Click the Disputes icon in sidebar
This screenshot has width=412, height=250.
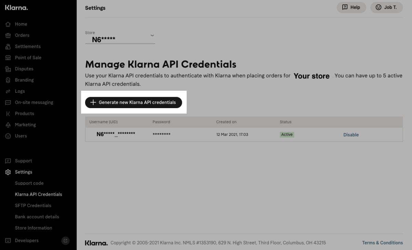pos(8,69)
